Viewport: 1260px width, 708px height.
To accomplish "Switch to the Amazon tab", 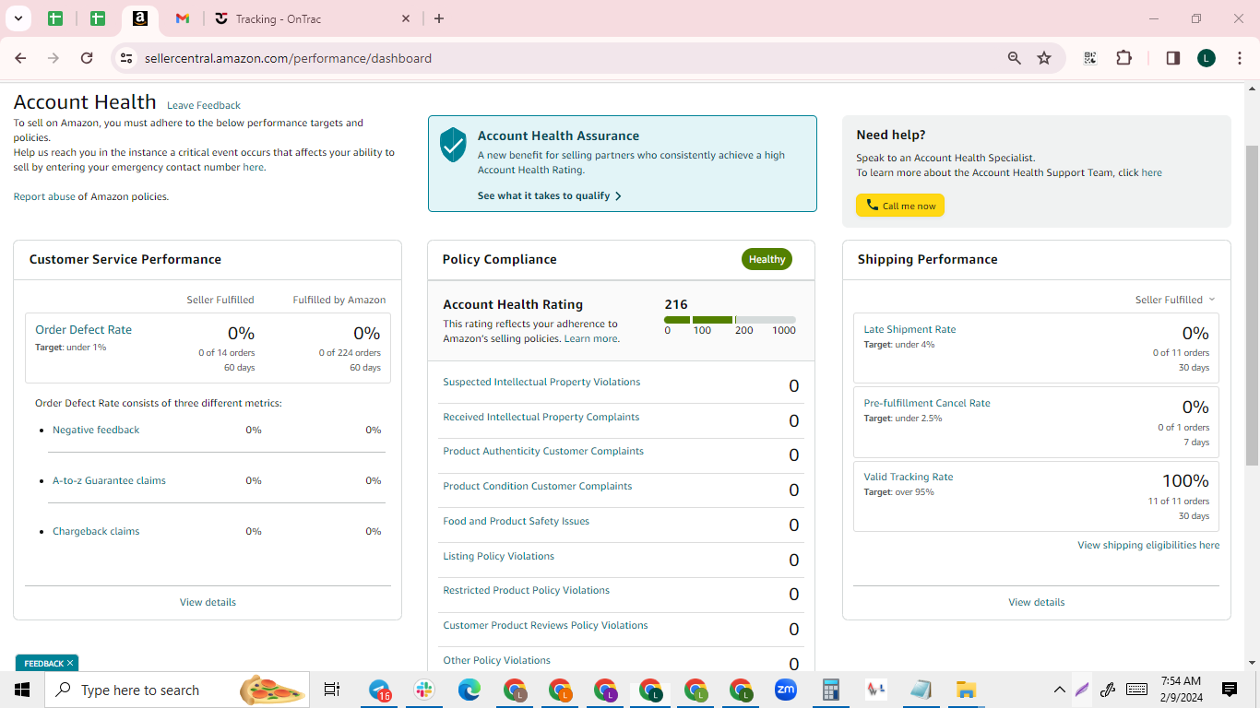I will point(139,18).
